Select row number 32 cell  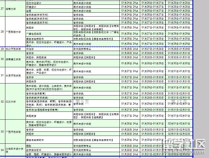click(2, 101)
